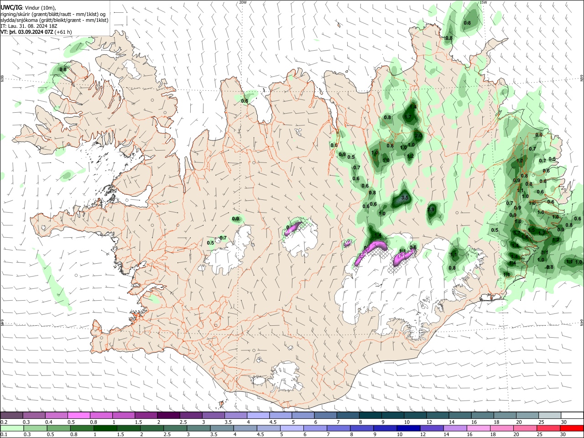Choose bottom legend row swatch between 20 and 25
This screenshot has width=584, height=438.
tap(525, 428)
